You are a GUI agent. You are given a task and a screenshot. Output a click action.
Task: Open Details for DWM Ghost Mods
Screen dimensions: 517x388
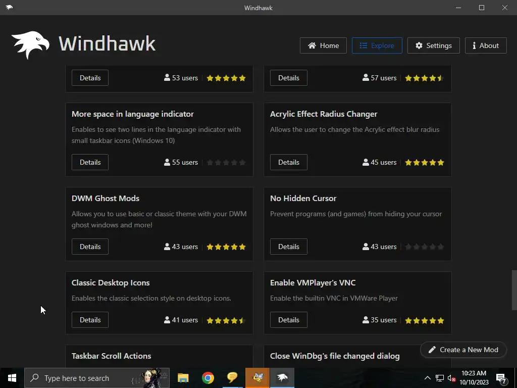pyautogui.click(x=90, y=247)
